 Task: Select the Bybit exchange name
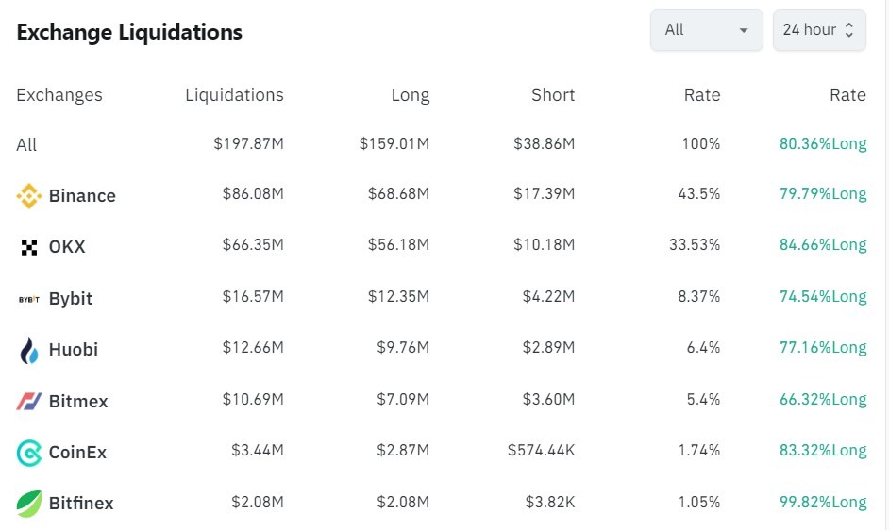point(71,299)
